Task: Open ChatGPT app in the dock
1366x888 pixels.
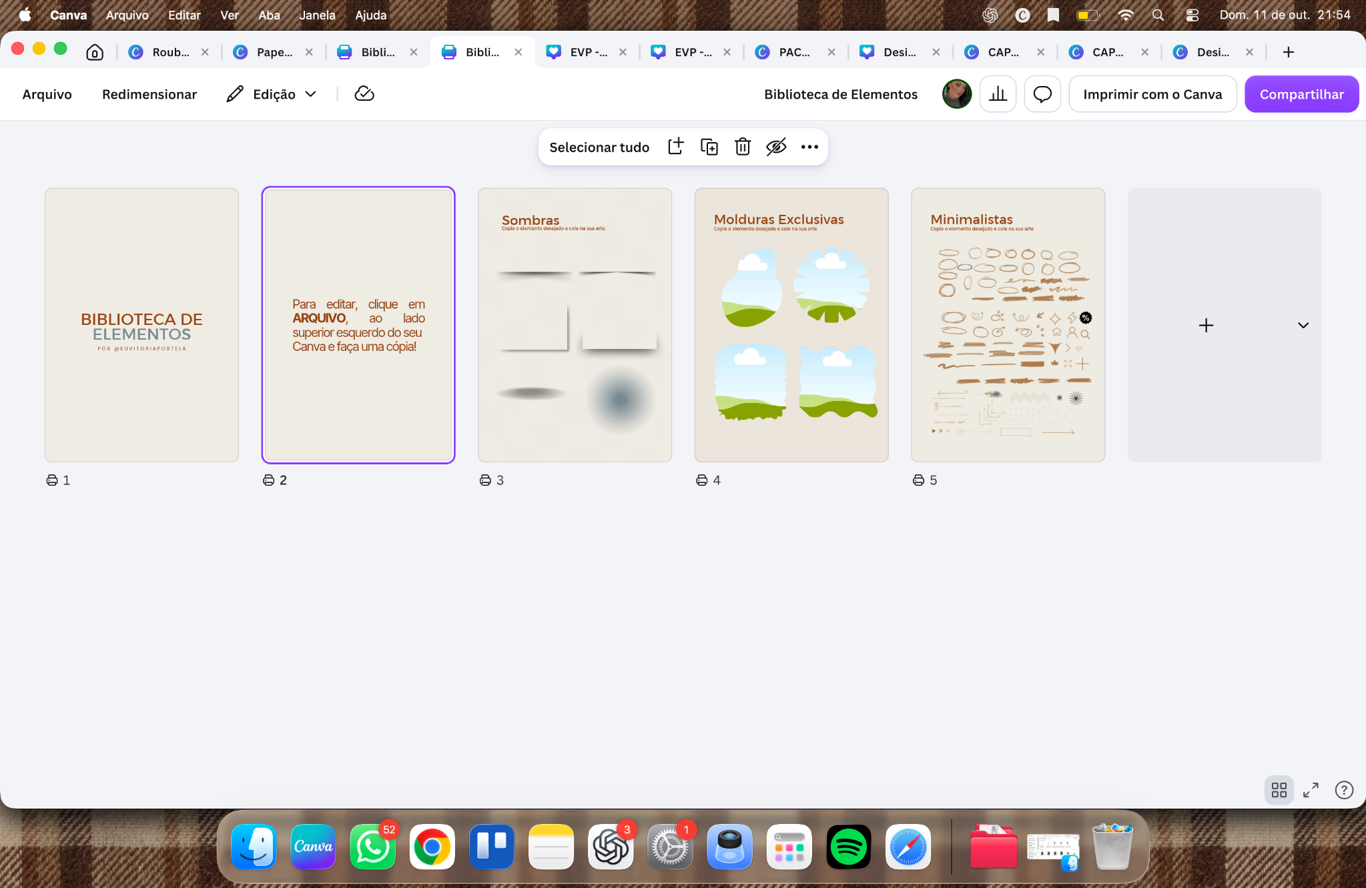Action: tap(611, 847)
